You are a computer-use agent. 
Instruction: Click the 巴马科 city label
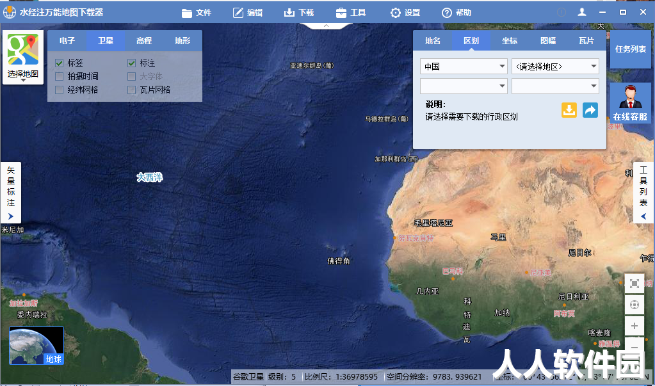[x=453, y=271]
